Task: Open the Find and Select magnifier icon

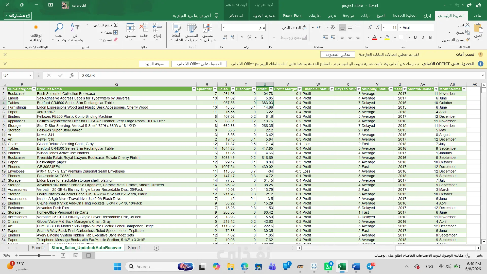Action: click(59, 27)
